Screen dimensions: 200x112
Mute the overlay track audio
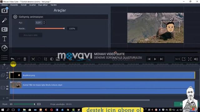(7, 75)
